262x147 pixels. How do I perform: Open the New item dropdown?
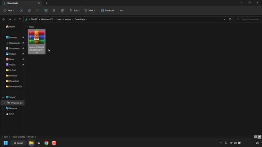(9, 10)
